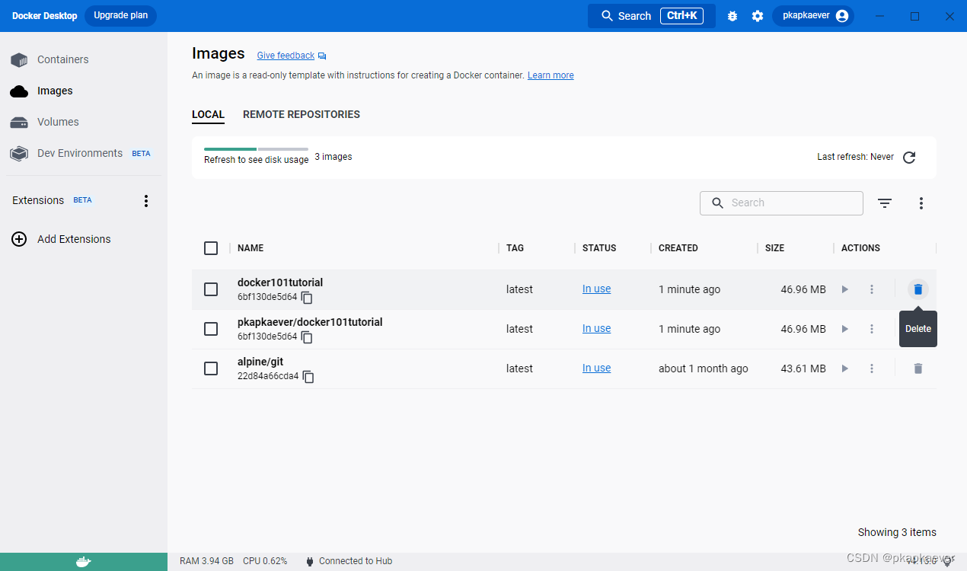Click the CPU 0.62% status entry
Image resolution: width=967 pixels, height=571 pixels.
click(265, 561)
